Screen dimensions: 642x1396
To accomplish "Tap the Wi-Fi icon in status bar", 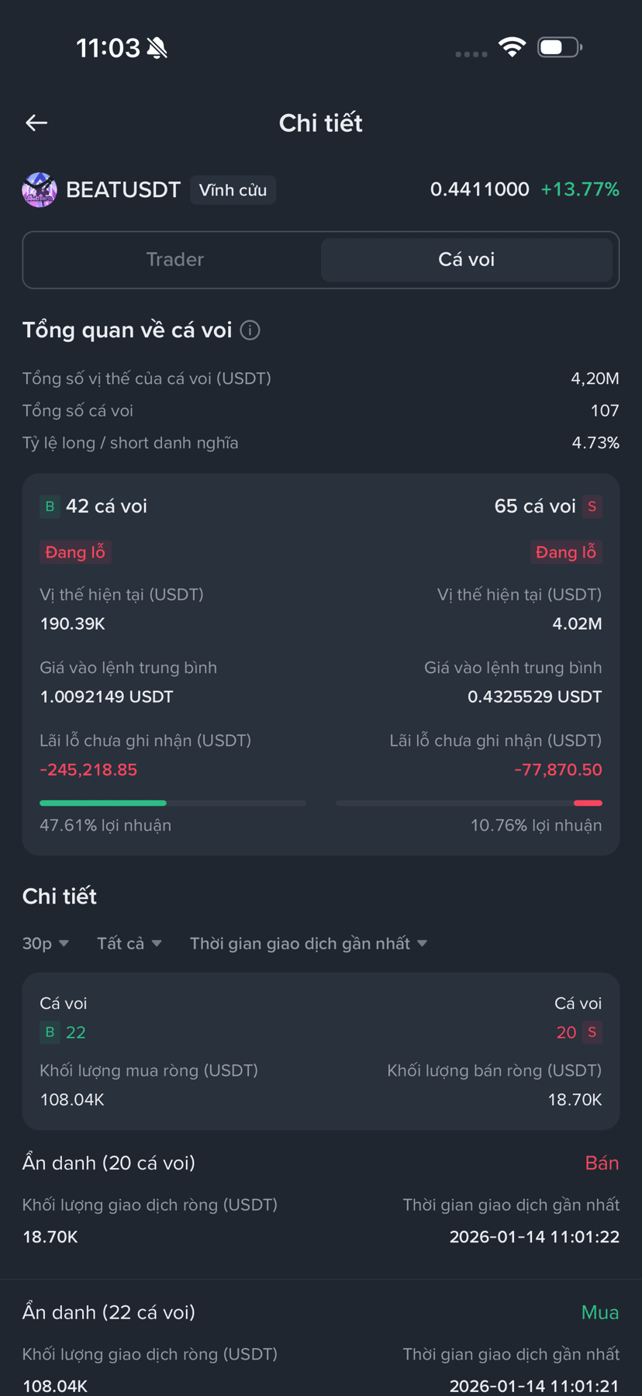I will 512,47.
